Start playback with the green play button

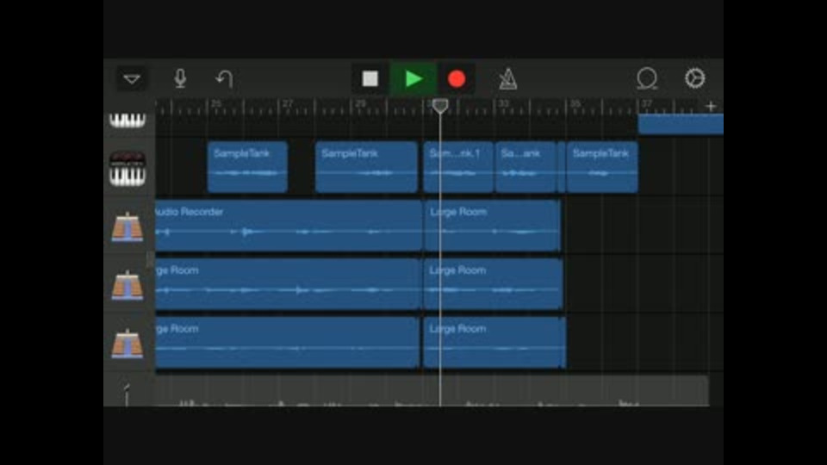pyautogui.click(x=414, y=79)
